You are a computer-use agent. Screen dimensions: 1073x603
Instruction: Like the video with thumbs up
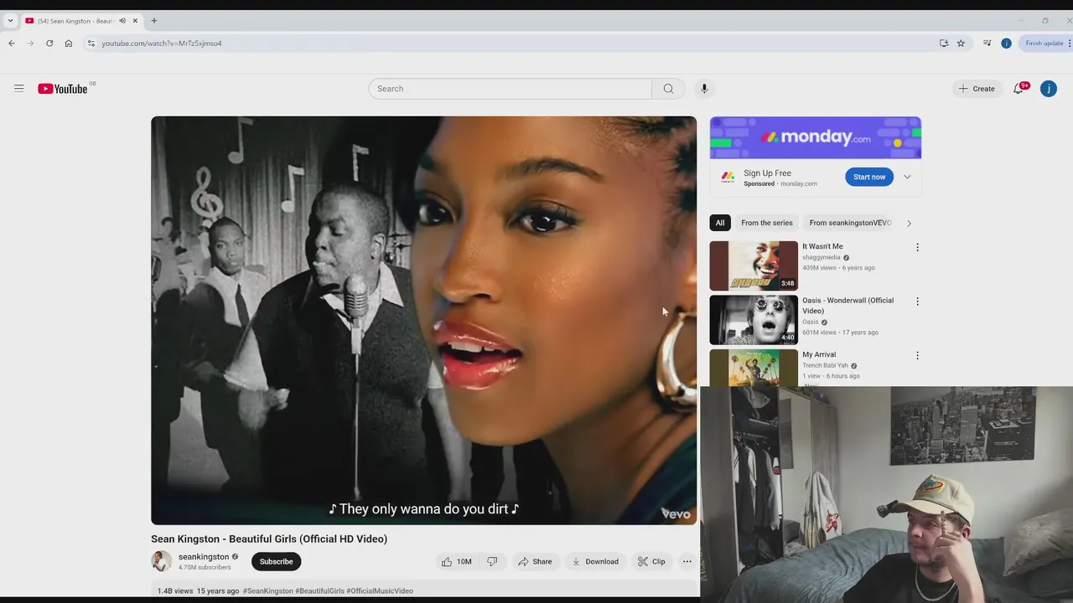[456, 562]
